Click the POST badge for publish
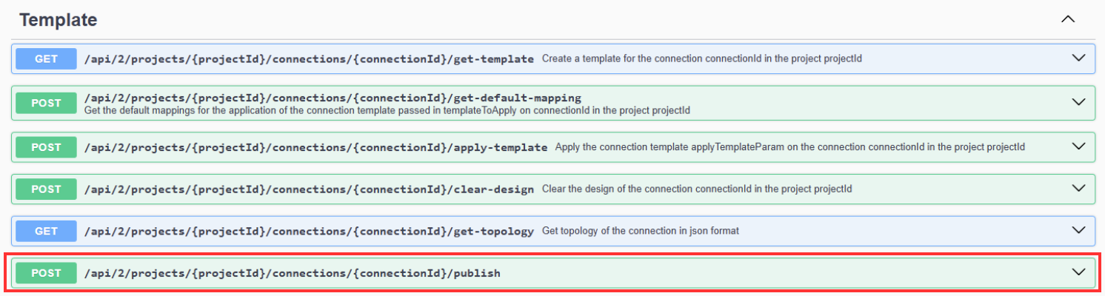Image resolution: width=1105 pixels, height=296 pixels. [x=46, y=273]
